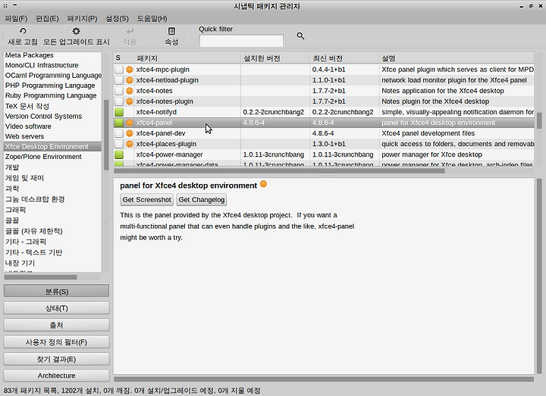Open the 편집(E) menu

pos(47,18)
